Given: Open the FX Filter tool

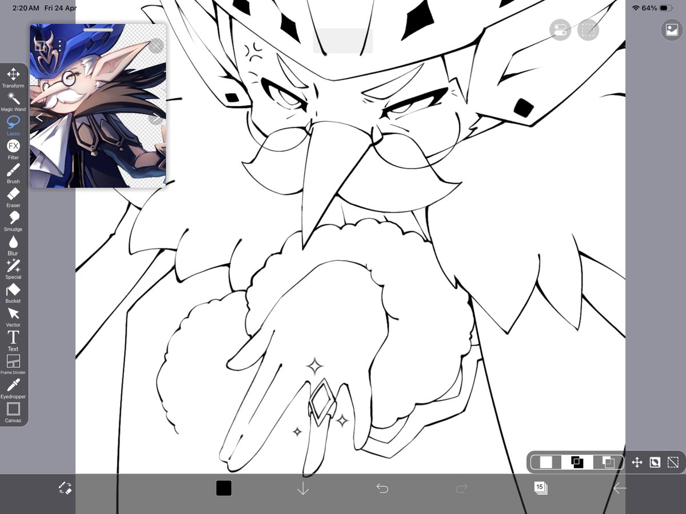Looking at the screenshot, I should (13, 150).
